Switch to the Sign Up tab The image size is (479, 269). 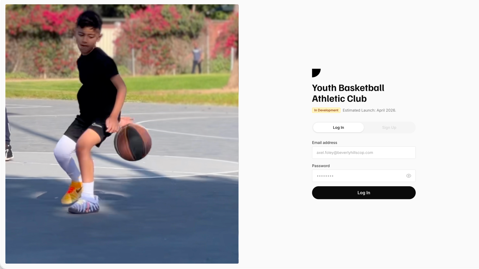[389, 127]
